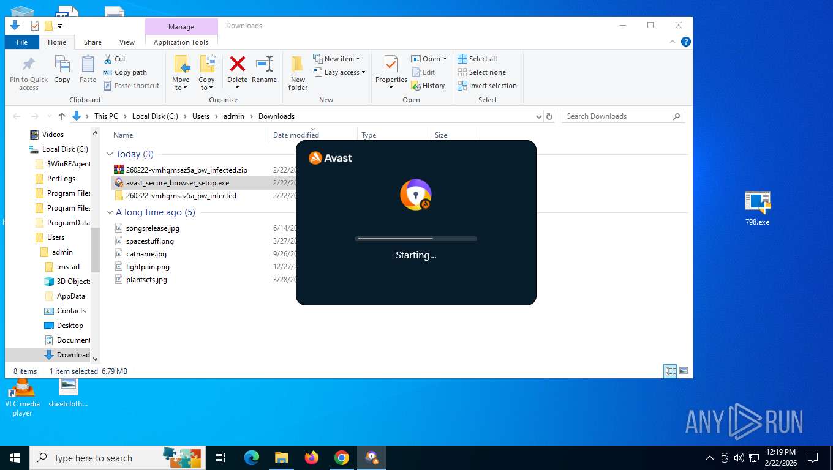Open Task View on taskbar

(221, 458)
